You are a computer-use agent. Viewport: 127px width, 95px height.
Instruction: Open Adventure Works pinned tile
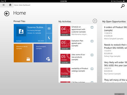point(23,53)
